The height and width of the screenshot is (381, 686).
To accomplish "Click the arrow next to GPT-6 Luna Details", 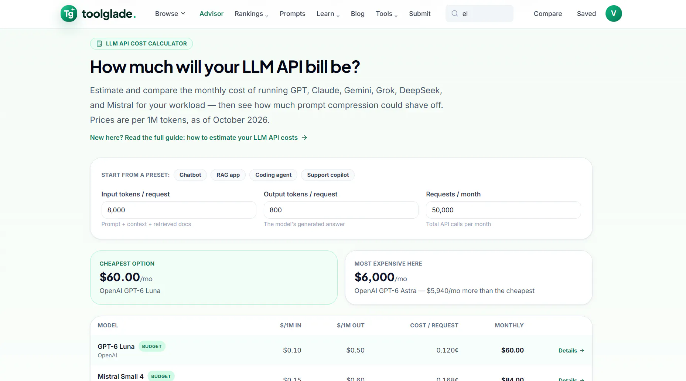I will coord(582,351).
